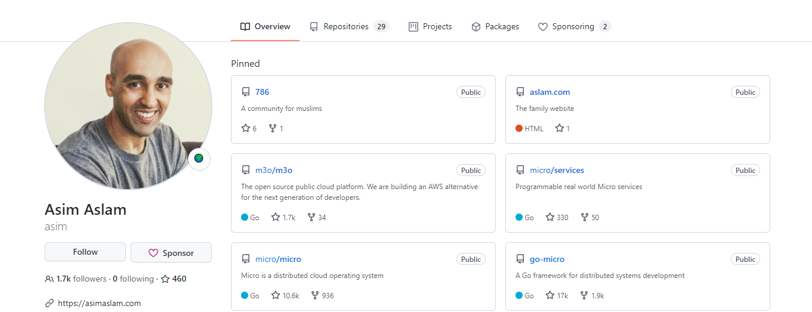The image size is (812, 312).
Task: Click the Pinned section heading
Action: [245, 63]
